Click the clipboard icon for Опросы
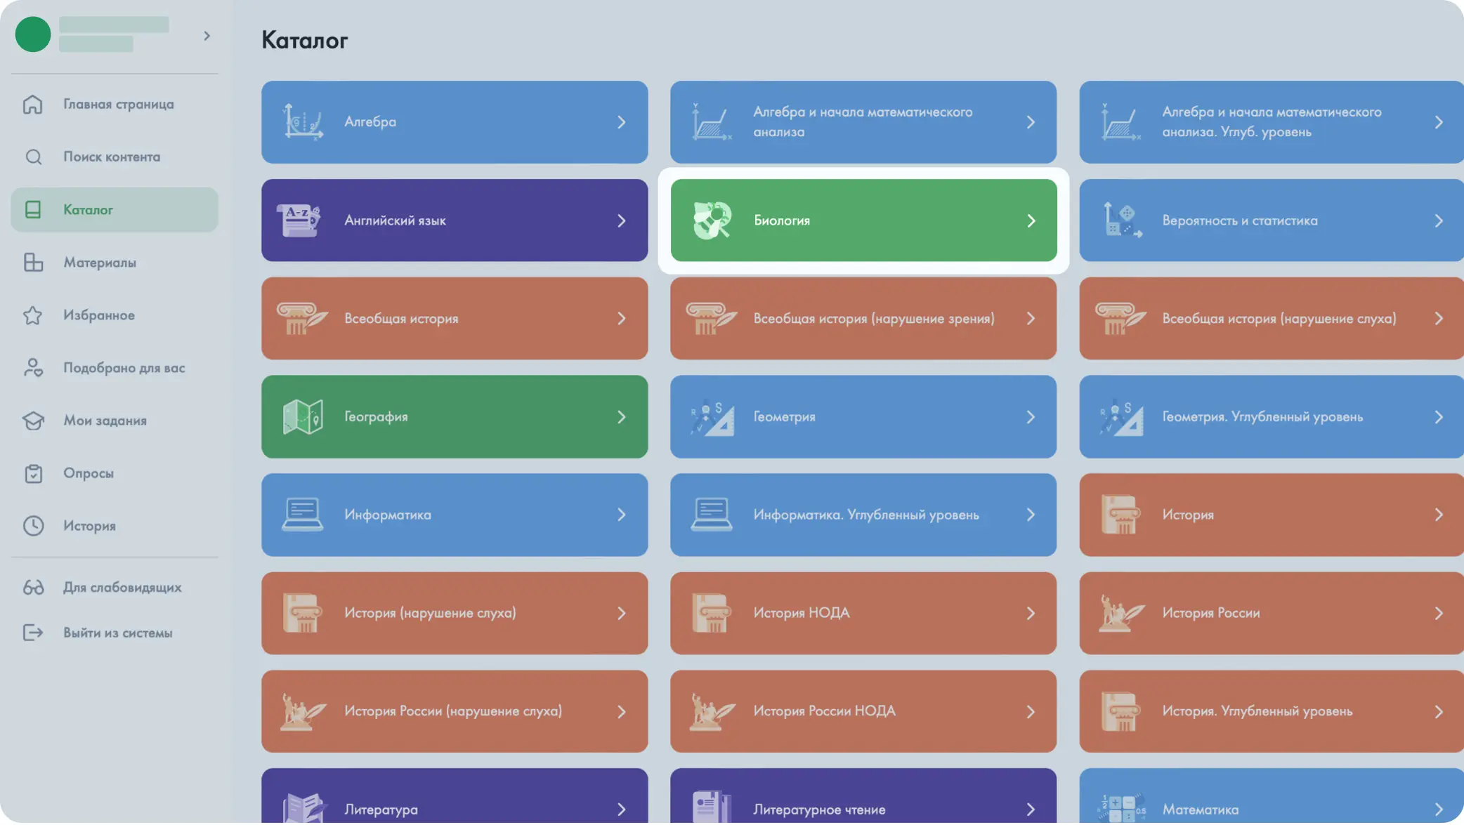The width and height of the screenshot is (1464, 825). point(33,473)
